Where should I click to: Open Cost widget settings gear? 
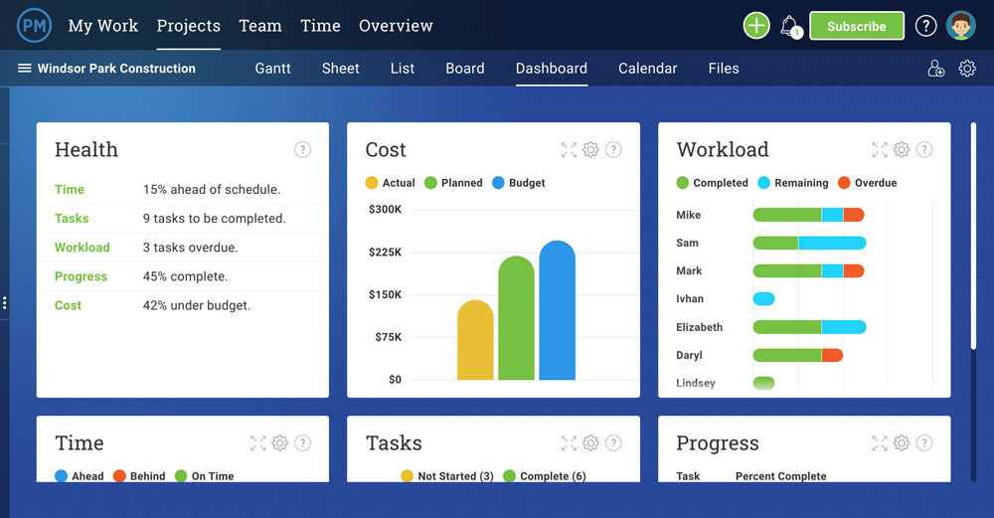590,149
